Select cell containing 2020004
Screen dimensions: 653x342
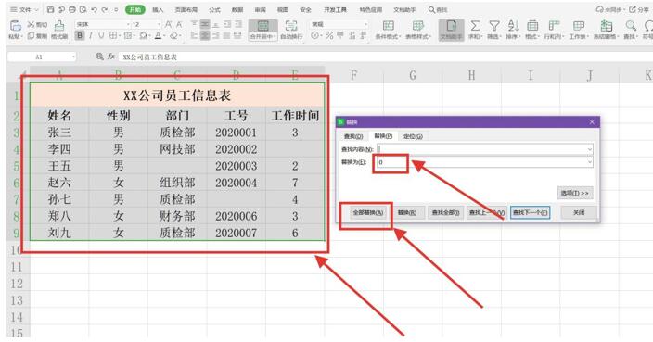237,183
